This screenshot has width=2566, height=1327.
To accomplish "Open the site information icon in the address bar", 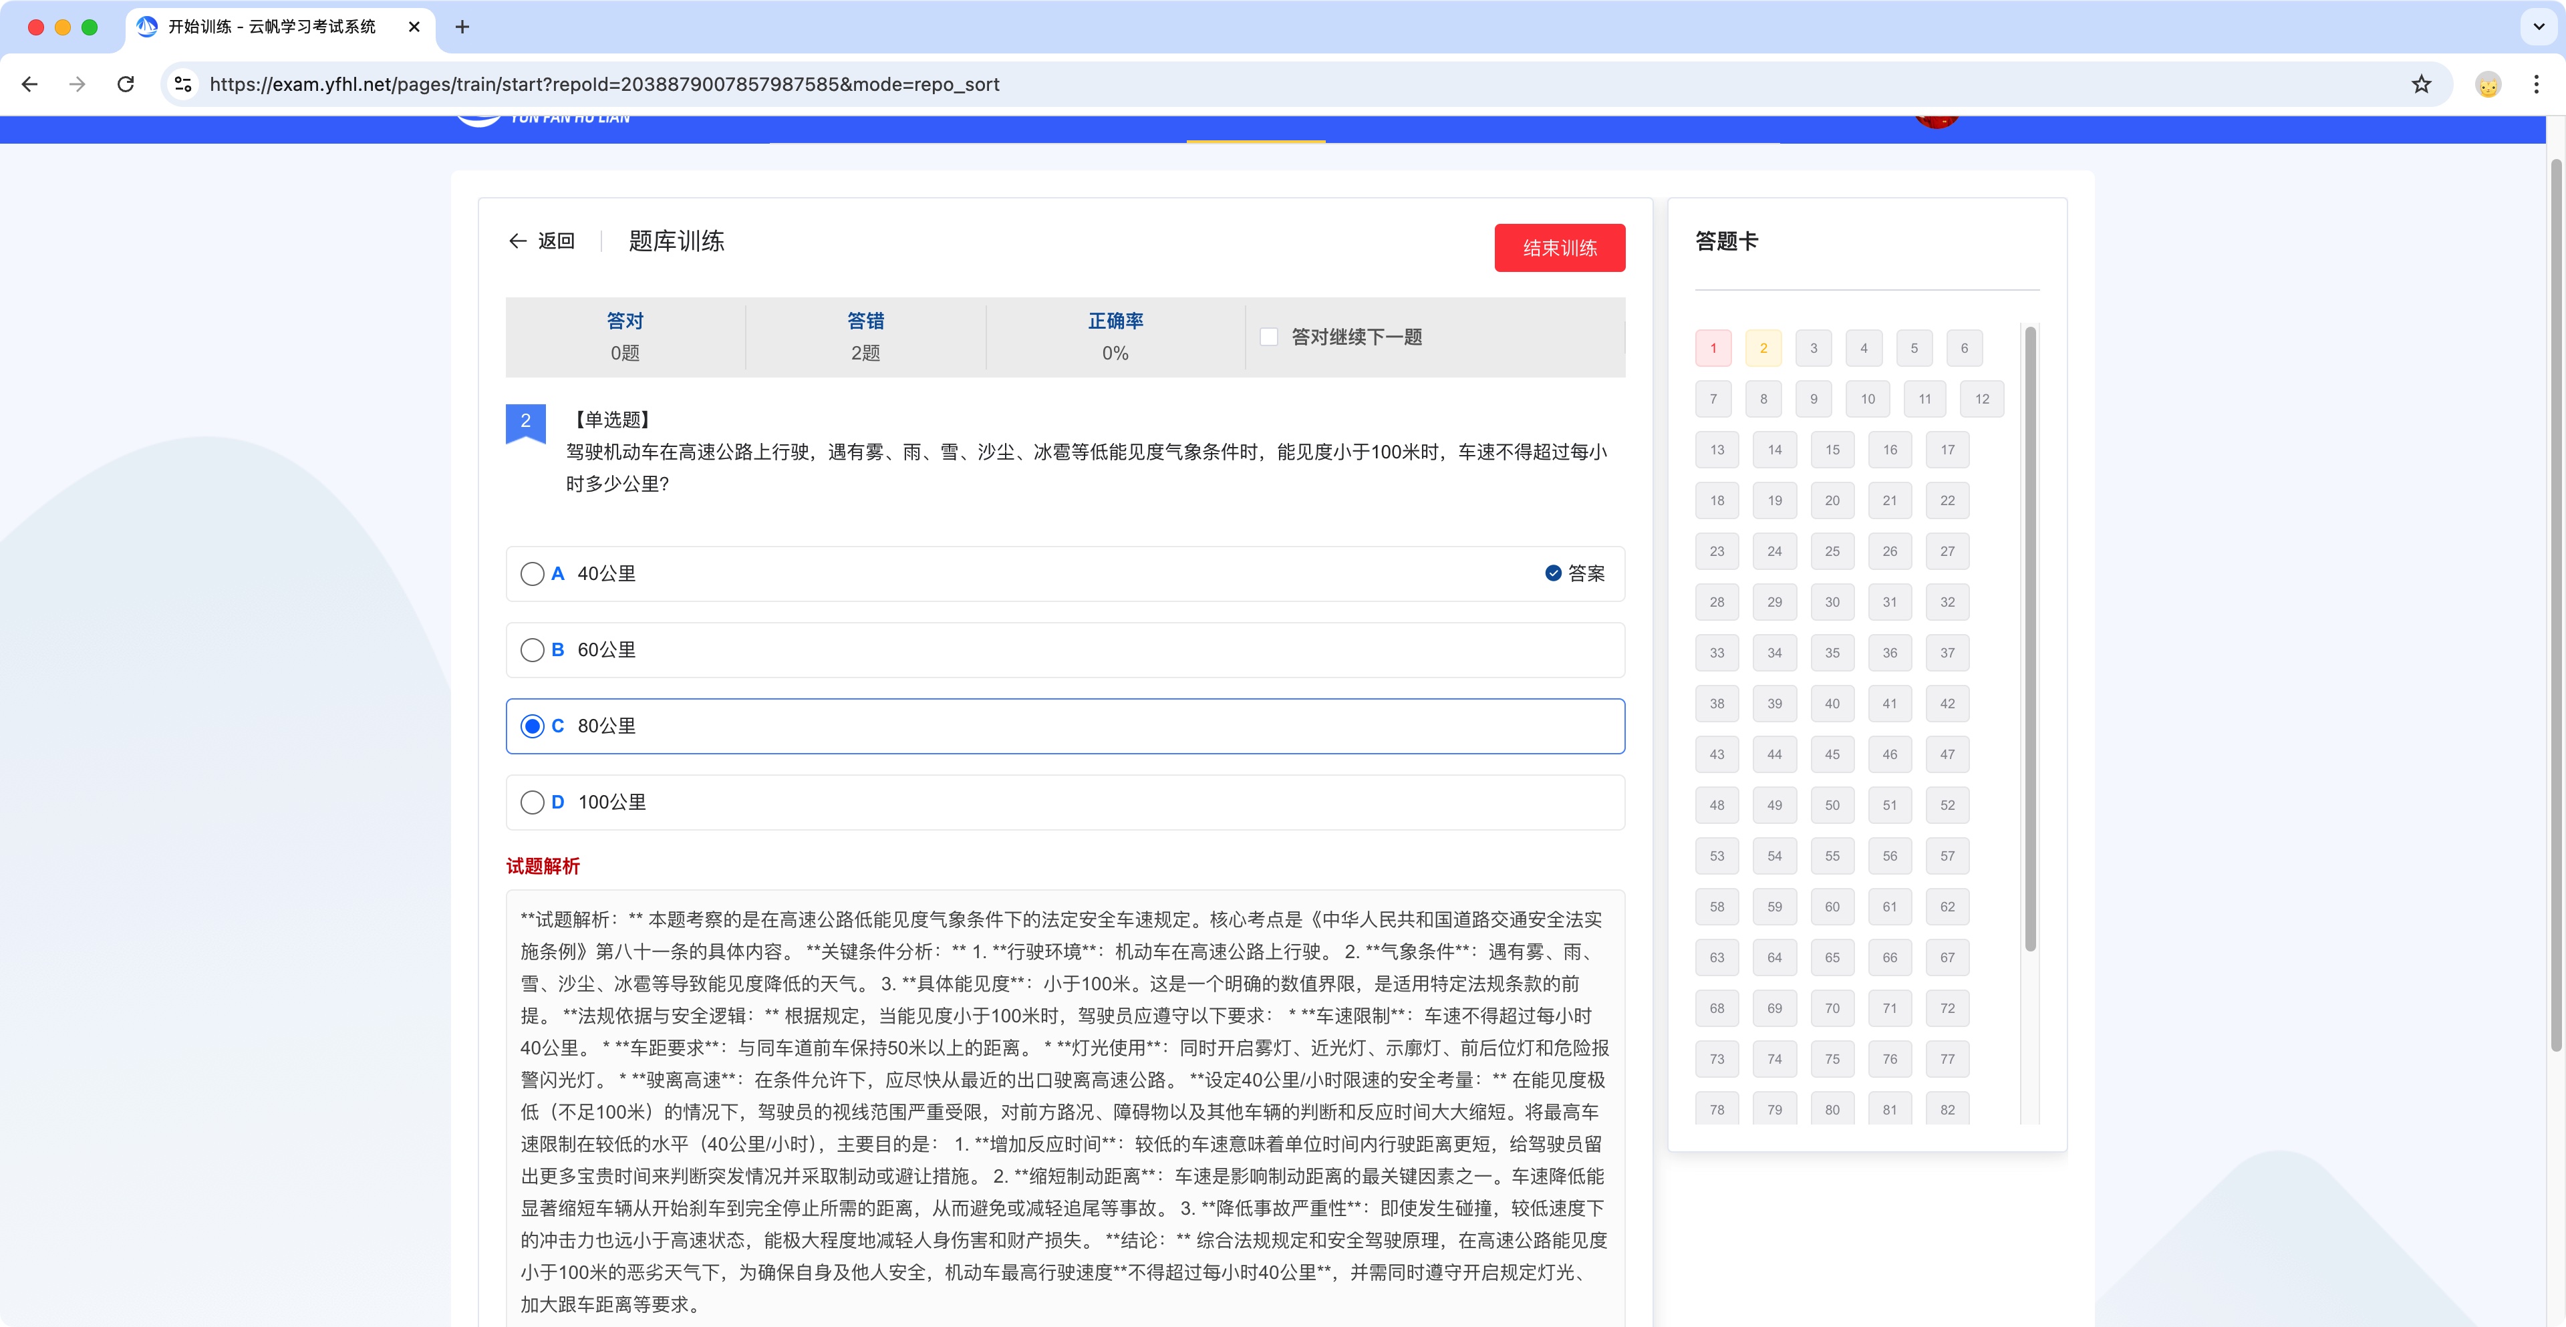I will (183, 85).
